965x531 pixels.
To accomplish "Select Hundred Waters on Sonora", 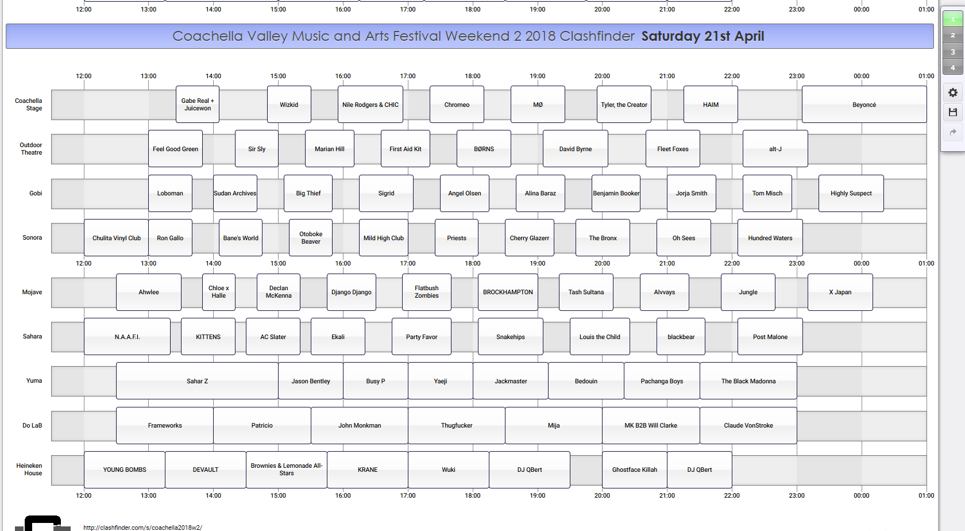I will pos(770,238).
